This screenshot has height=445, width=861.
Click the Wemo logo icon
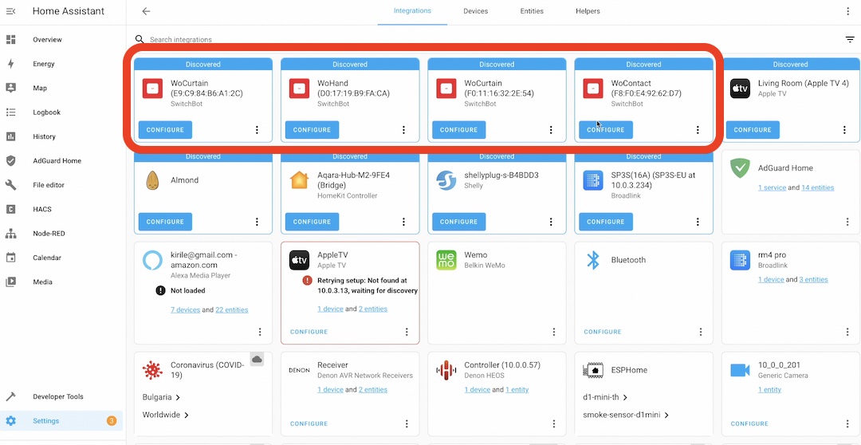click(x=446, y=260)
